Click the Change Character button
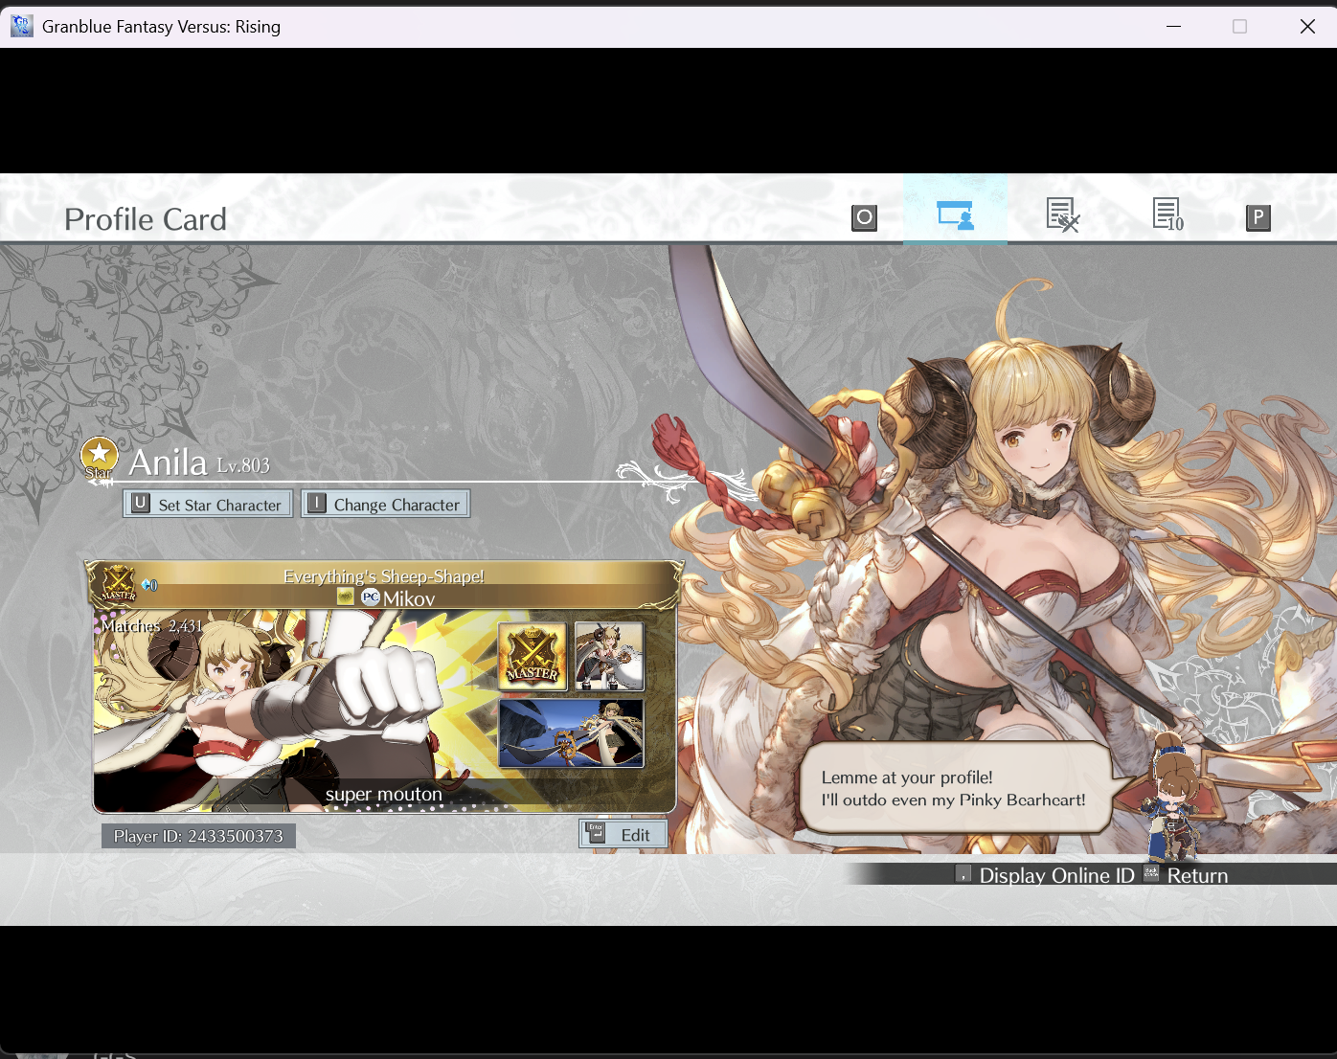Screen dimensions: 1337x1059 pos(386,504)
